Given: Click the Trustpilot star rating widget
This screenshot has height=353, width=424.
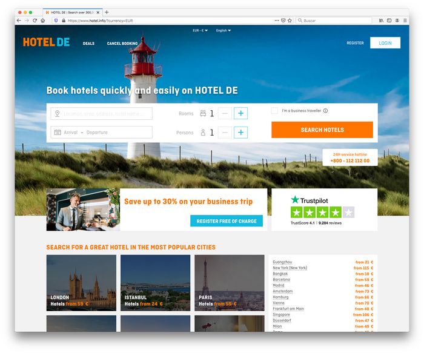Looking at the screenshot, I should click(x=322, y=212).
